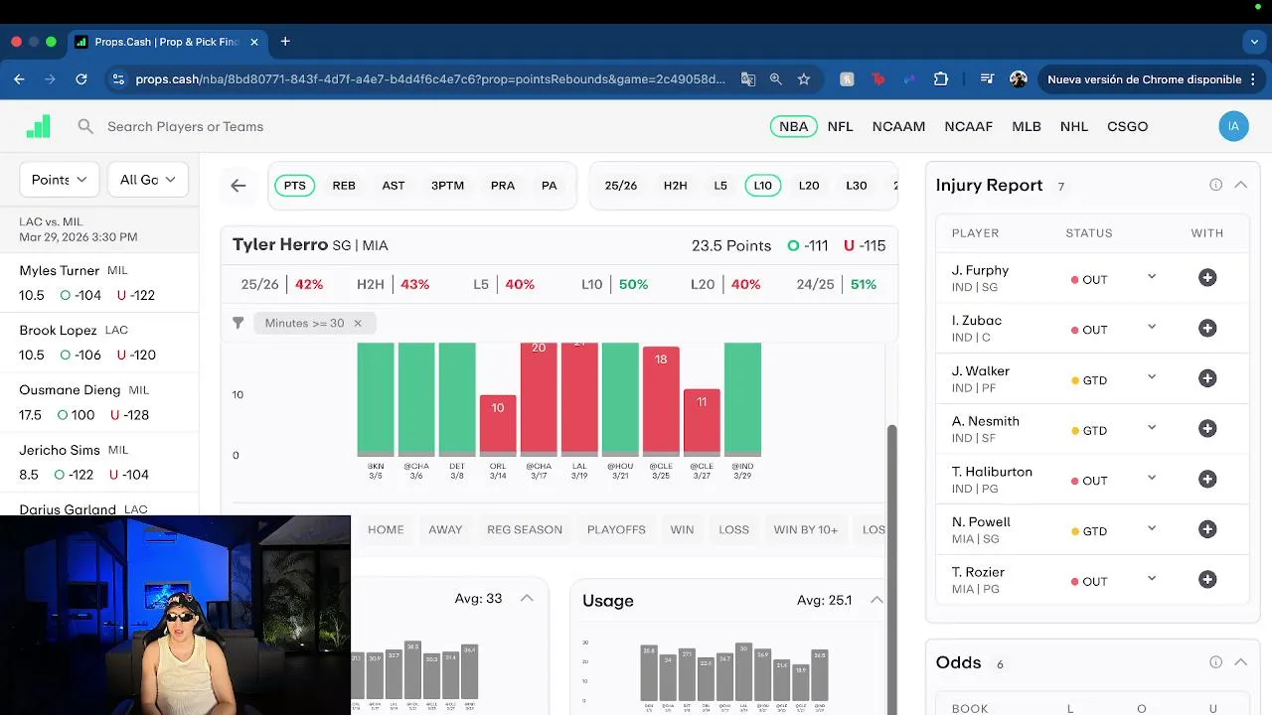Filter games by HOME
Image resolution: width=1272 pixels, height=715 pixels.
tap(386, 529)
